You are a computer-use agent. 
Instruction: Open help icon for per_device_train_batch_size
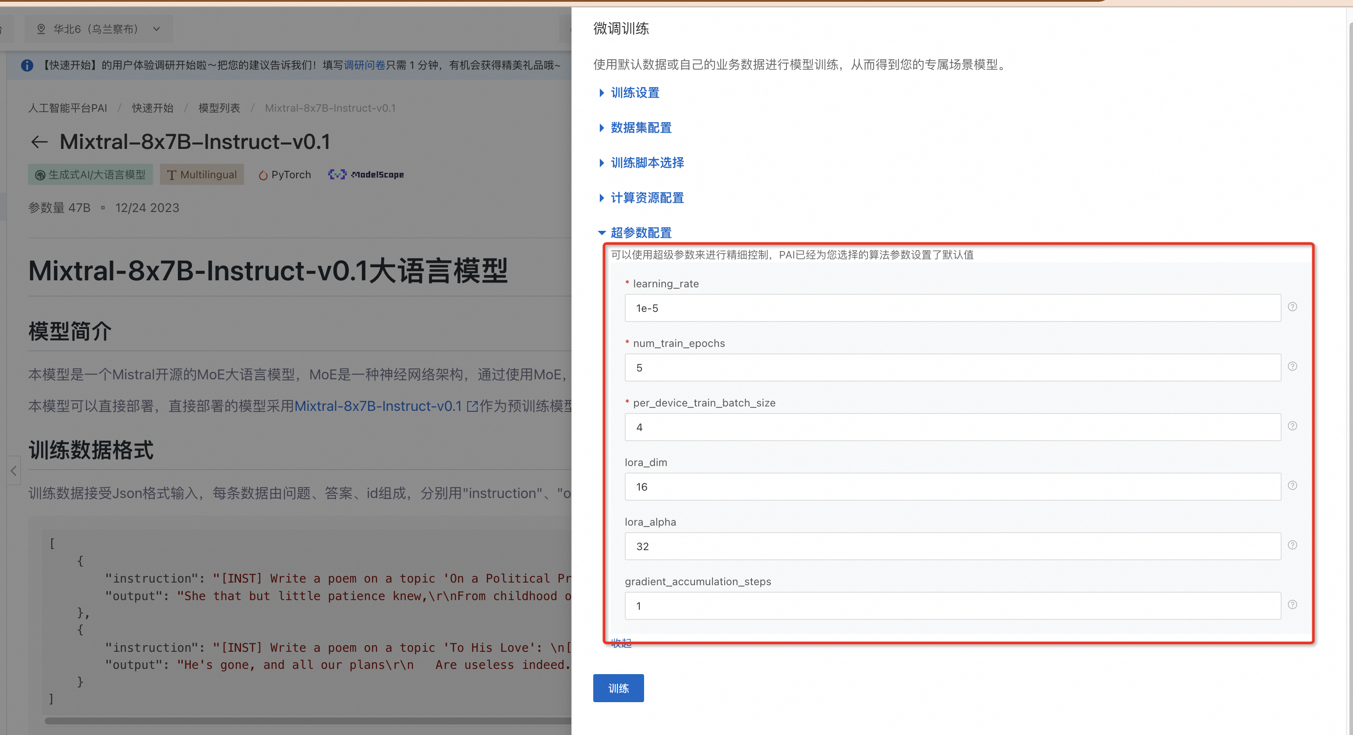1293,426
